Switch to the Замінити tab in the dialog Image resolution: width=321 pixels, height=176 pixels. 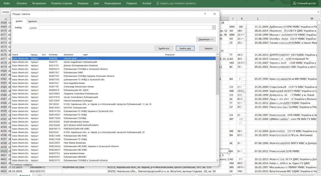[33, 21]
